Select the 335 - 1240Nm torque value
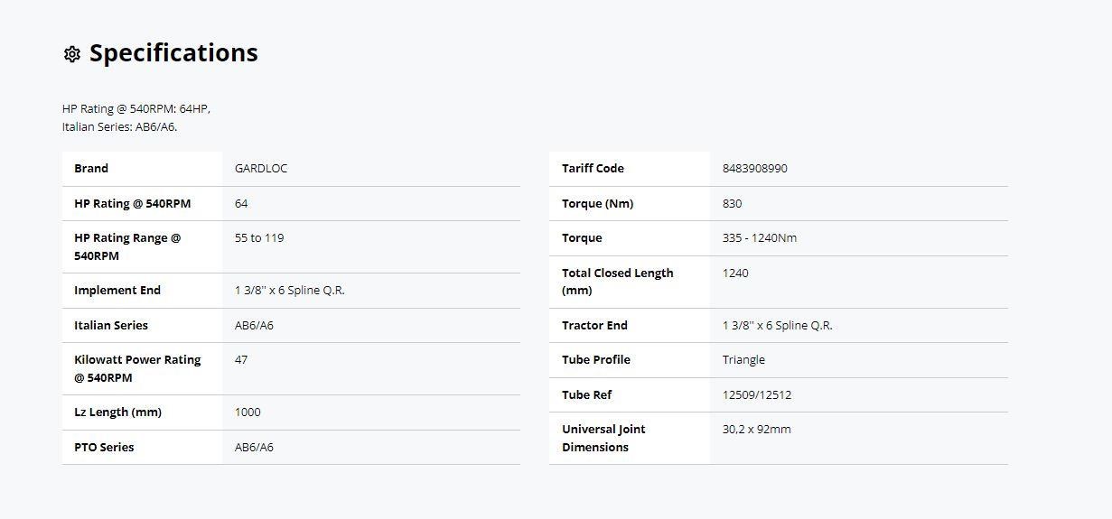 point(759,238)
